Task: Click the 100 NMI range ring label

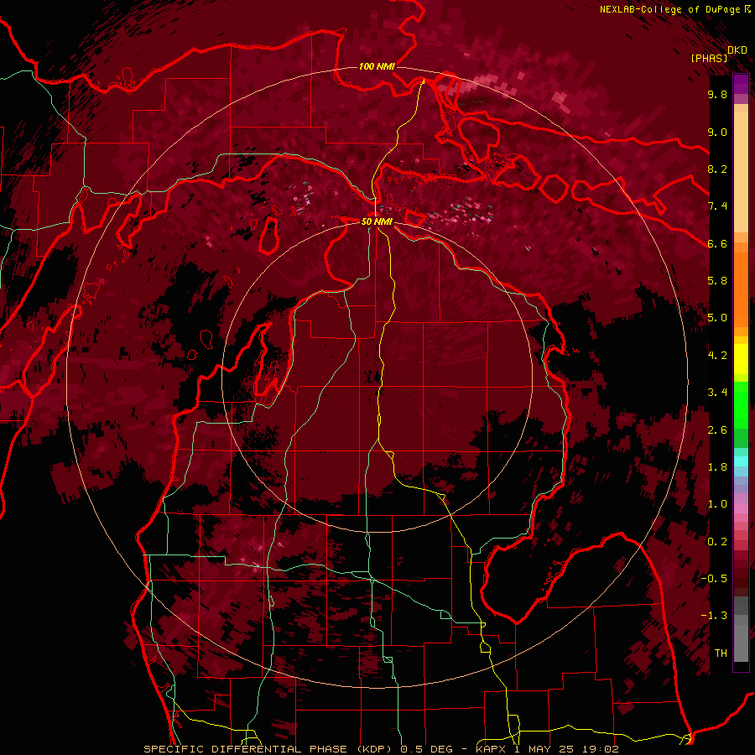Action: pos(377,66)
